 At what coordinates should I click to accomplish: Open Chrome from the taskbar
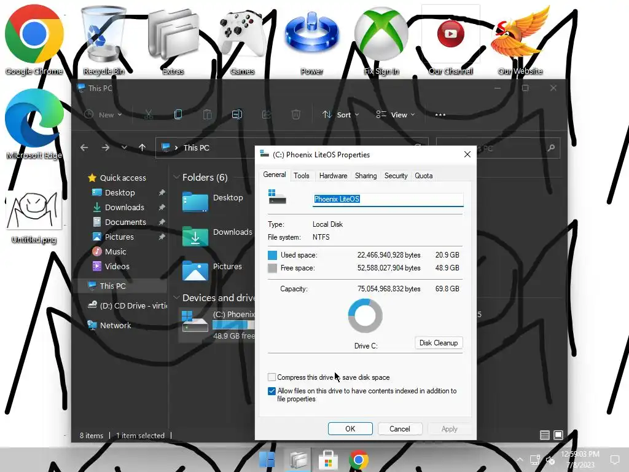359,460
